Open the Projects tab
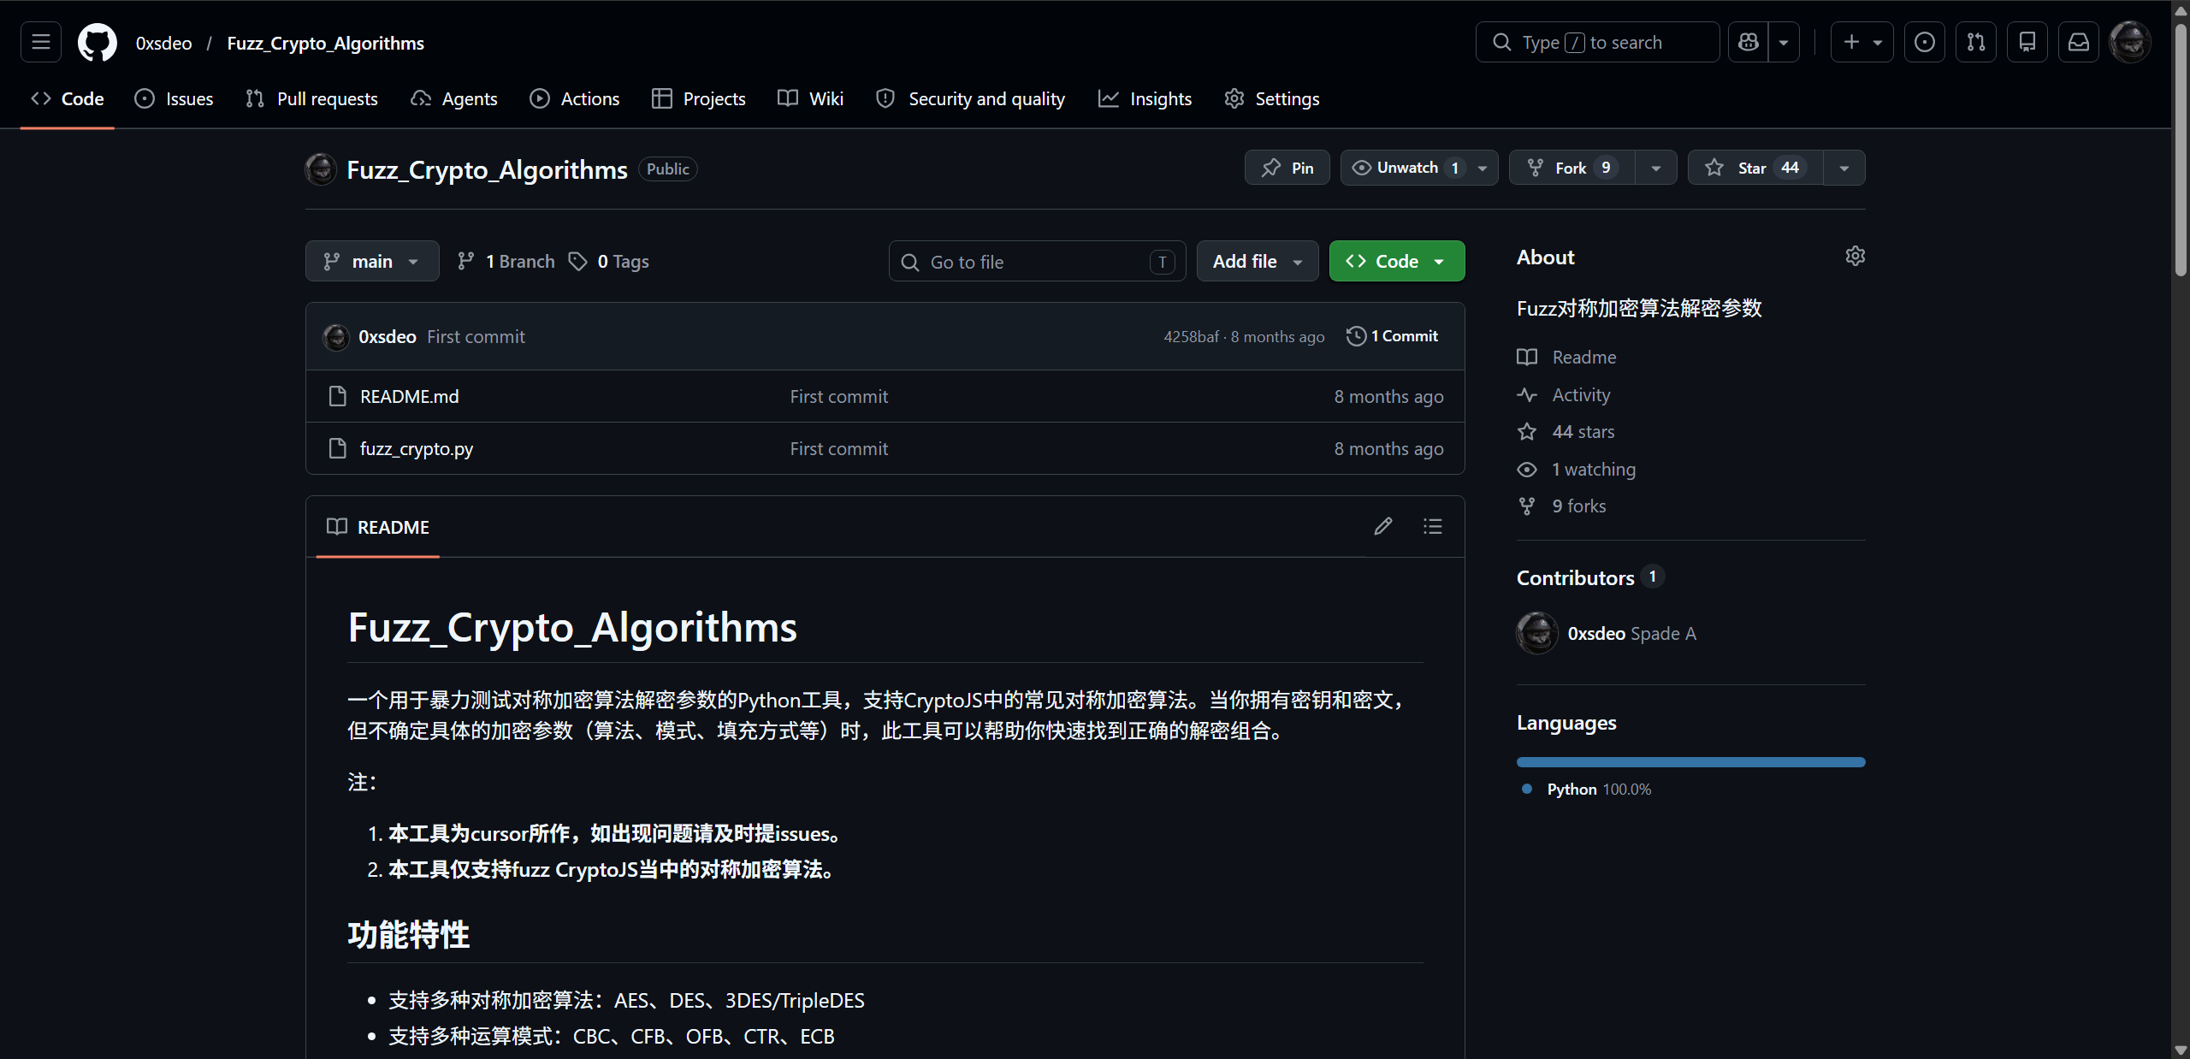2190x1059 pixels. coord(699,98)
